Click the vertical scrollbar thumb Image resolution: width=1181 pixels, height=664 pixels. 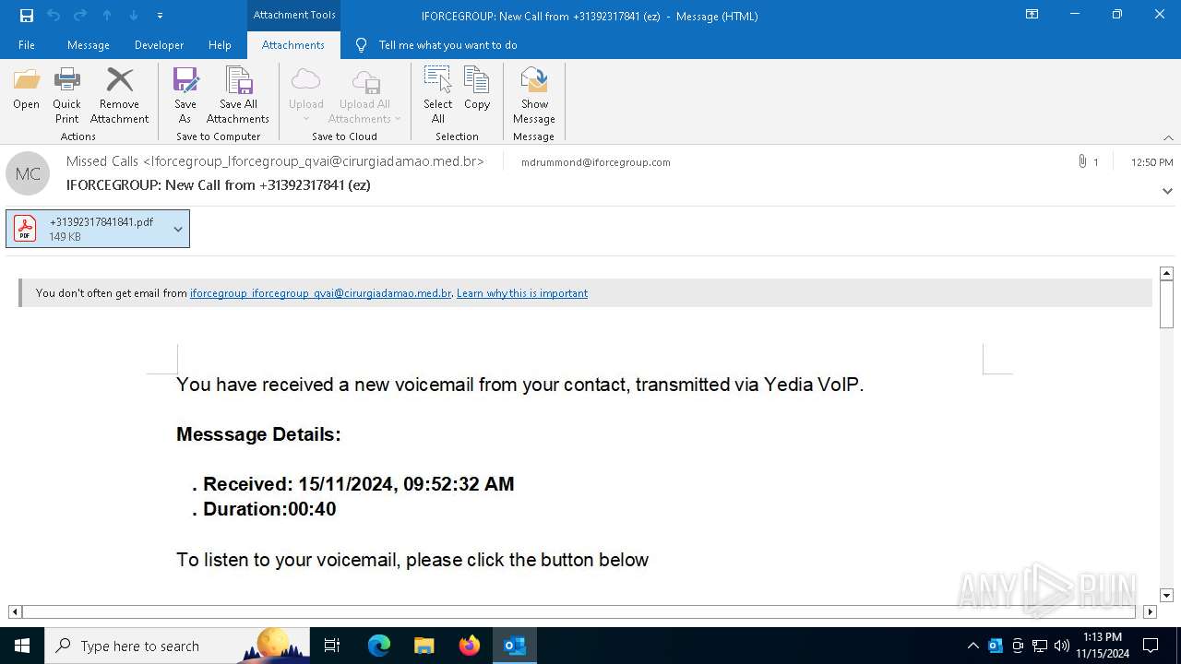1166,304
